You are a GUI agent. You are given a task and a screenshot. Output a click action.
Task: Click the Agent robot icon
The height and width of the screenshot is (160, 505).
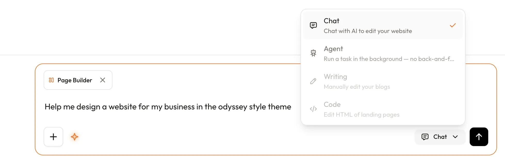click(x=313, y=53)
